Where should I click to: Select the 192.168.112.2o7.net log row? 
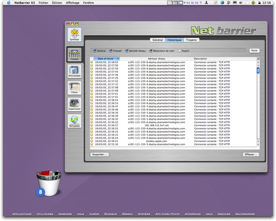point(174,125)
